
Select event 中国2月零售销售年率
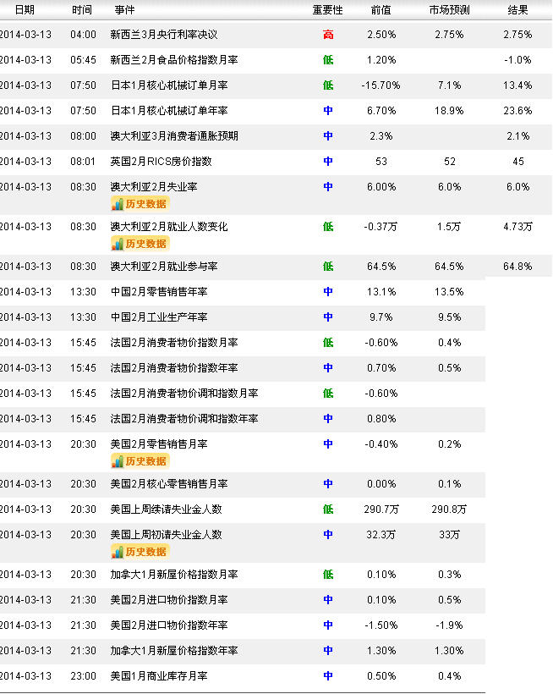pos(159,292)
